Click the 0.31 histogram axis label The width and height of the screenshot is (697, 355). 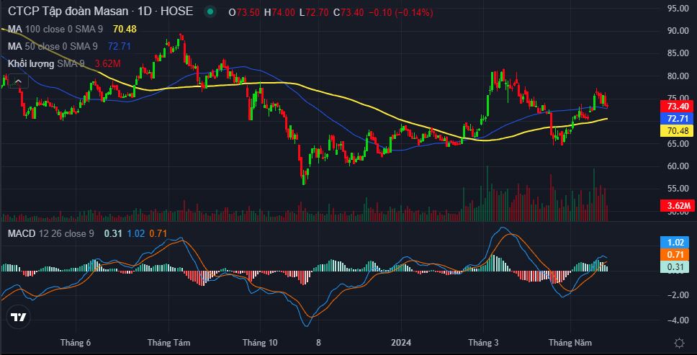tap(676, 267)
